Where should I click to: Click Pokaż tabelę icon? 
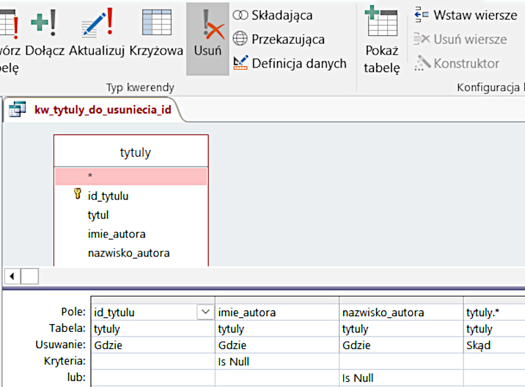click(382, 39)
